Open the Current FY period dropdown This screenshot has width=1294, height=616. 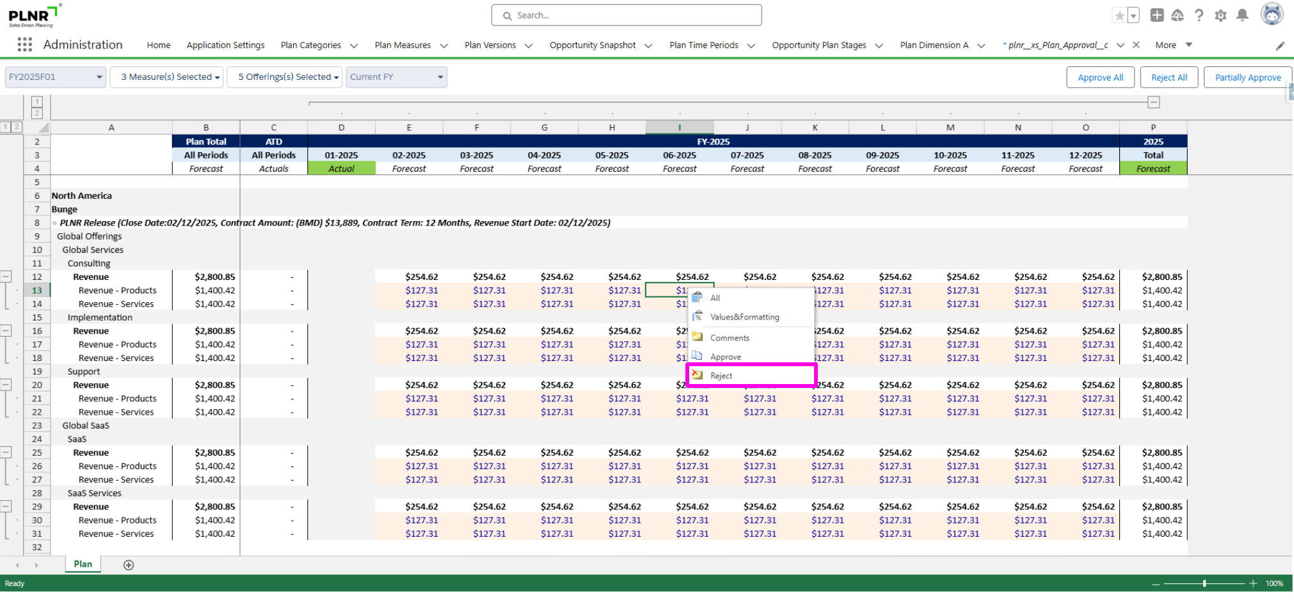(396, 77)
